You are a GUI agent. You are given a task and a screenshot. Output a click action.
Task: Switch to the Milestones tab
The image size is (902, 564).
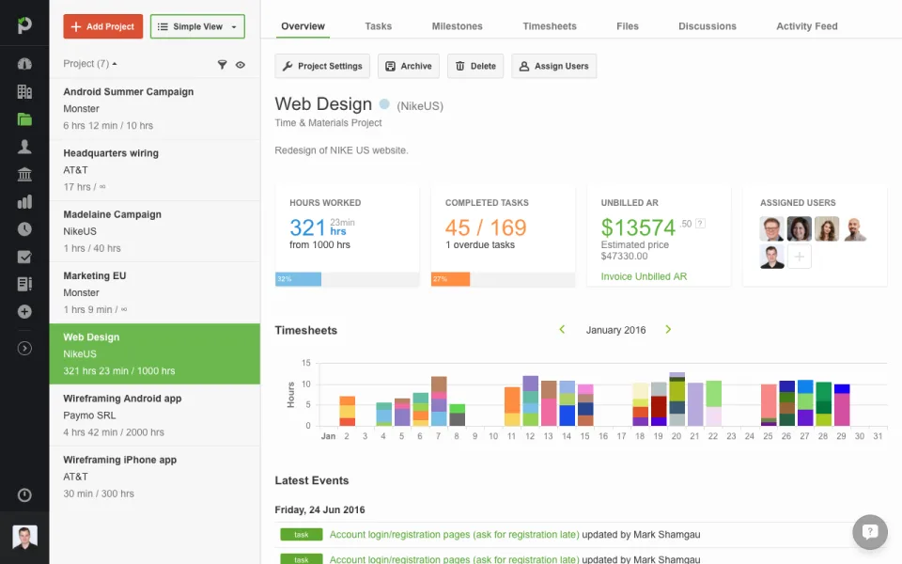[x=457, y=26]
